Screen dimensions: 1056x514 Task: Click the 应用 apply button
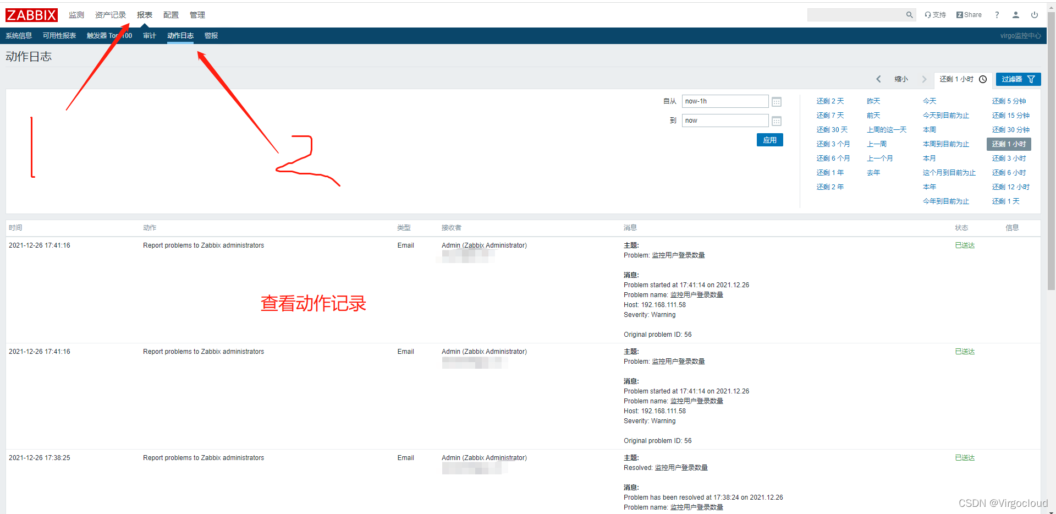pos(770,140)
